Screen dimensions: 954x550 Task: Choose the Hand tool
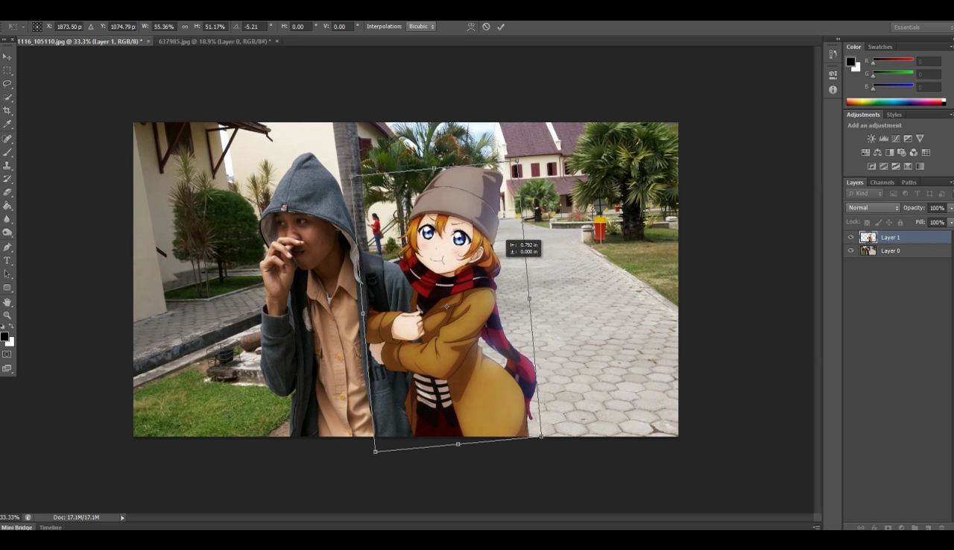(x=7, y=302)
